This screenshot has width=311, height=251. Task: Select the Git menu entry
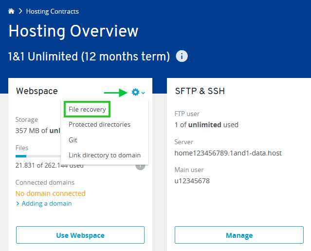tap(73, 140)
